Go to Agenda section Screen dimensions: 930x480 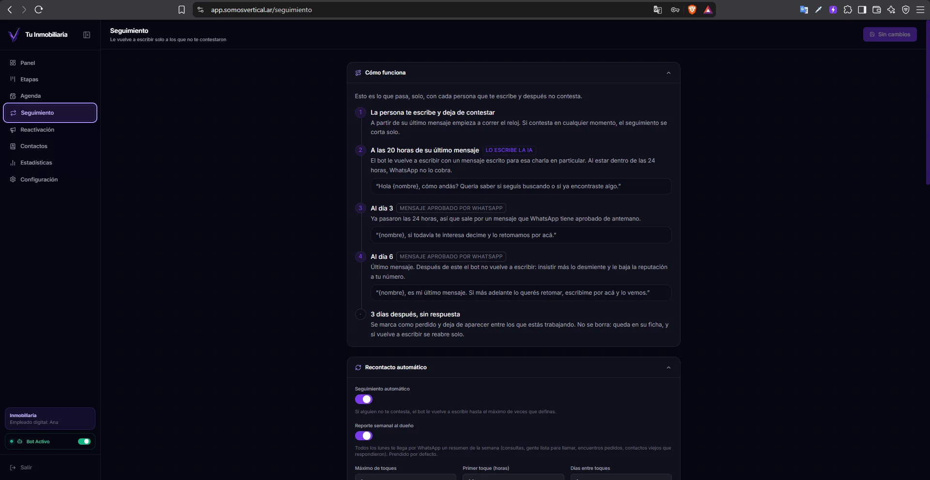point(50,96)
